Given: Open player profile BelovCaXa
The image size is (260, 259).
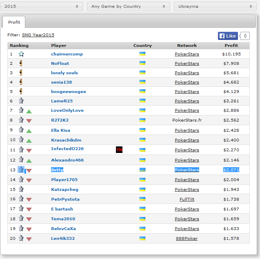Looking at the screenshot, I should click(64, 228).
